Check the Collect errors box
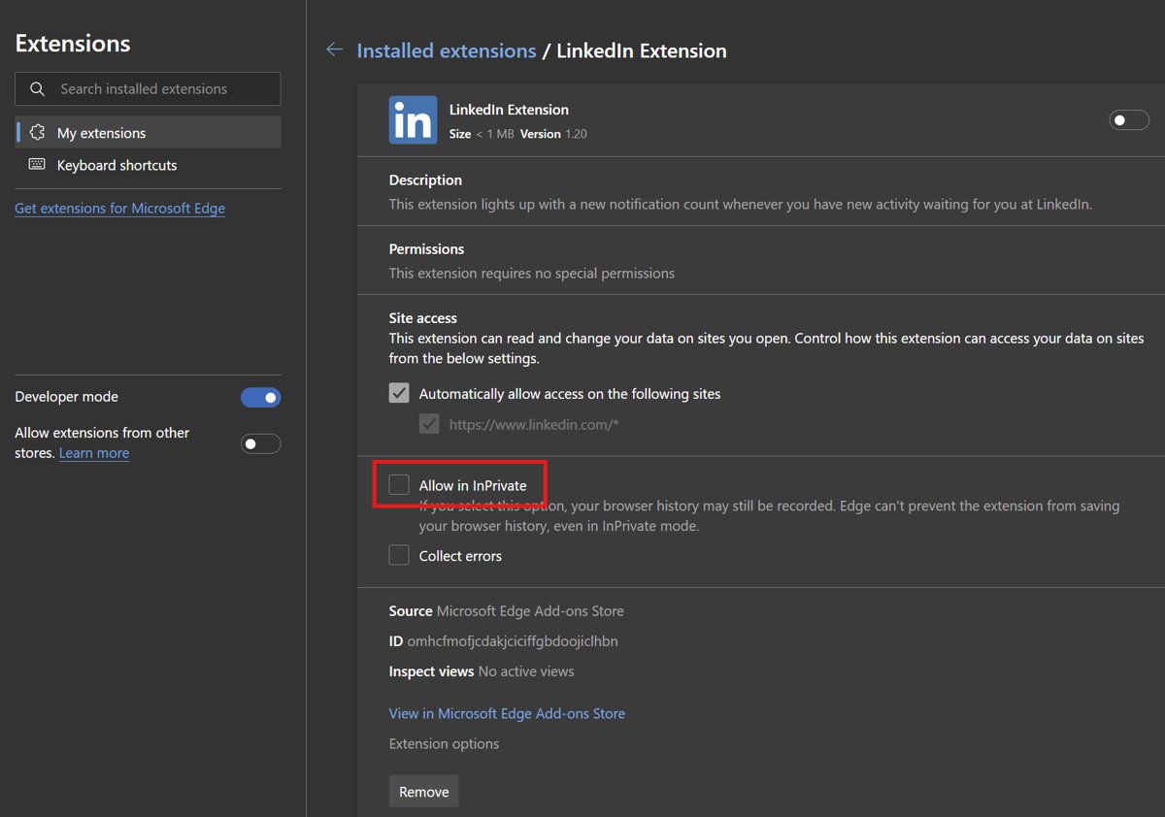The width and height of the screenshot is (1165, 817). (399, 556)
